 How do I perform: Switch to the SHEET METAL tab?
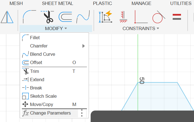58,3
